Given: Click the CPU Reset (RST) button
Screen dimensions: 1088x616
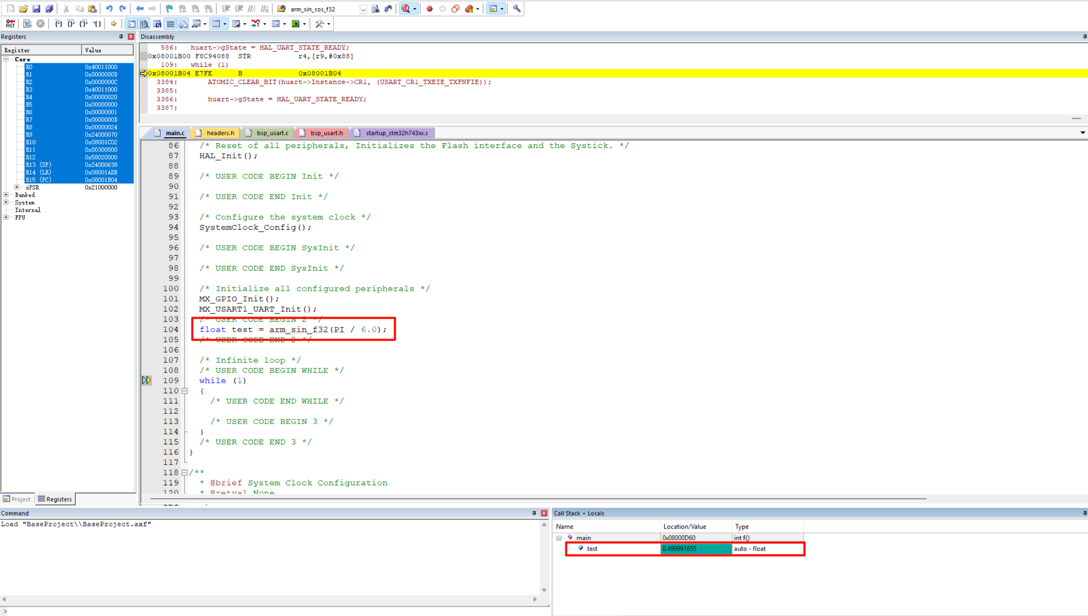Looking at the screenshot, I should [10, 24].
